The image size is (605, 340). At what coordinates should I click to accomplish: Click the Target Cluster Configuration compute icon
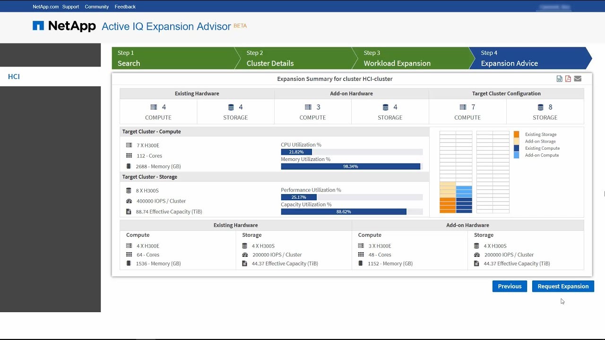[x=463, y=107]
